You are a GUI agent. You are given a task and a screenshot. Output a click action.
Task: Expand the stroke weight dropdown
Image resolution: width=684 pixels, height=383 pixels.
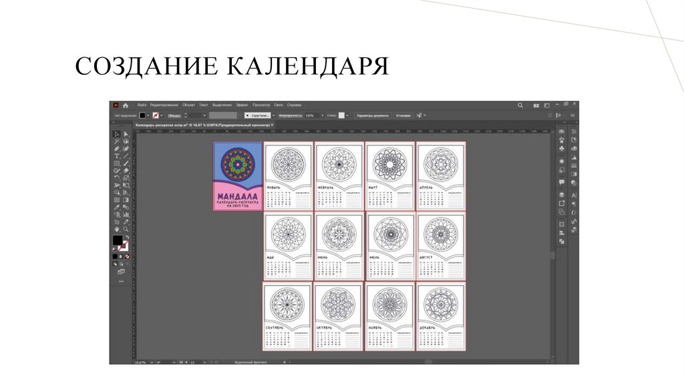[204, 115]
